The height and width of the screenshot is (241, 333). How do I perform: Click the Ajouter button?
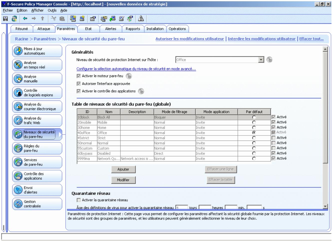[123, 169]
